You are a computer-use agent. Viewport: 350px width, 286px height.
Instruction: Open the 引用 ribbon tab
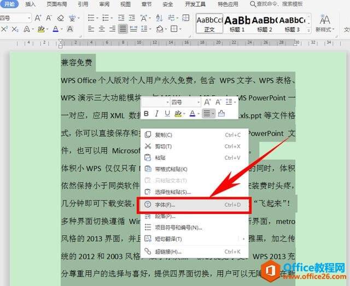click(x=83, y=4)
